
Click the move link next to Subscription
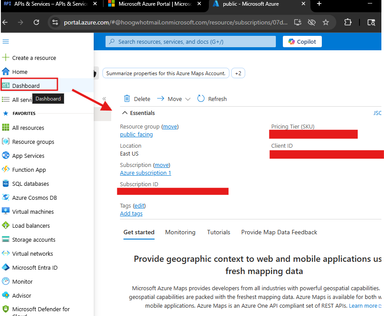[x=162, y=165]
